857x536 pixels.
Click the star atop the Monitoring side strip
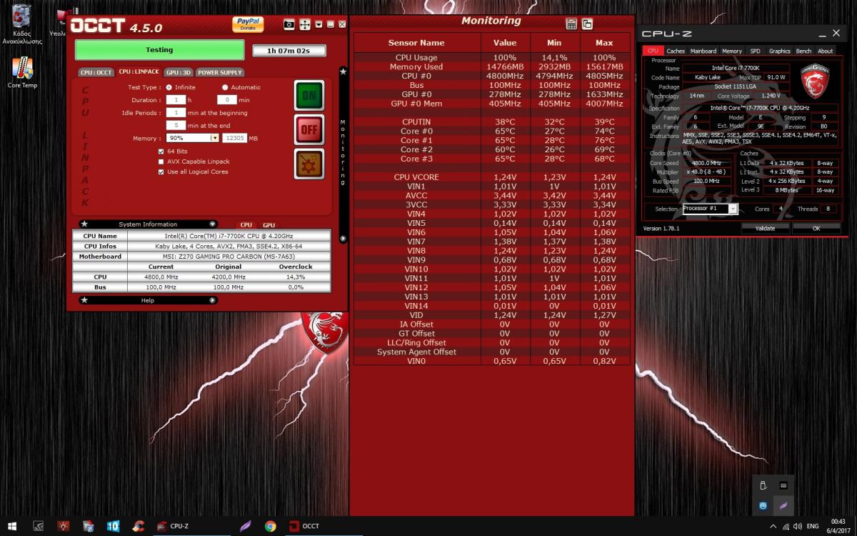pos(343,71)
